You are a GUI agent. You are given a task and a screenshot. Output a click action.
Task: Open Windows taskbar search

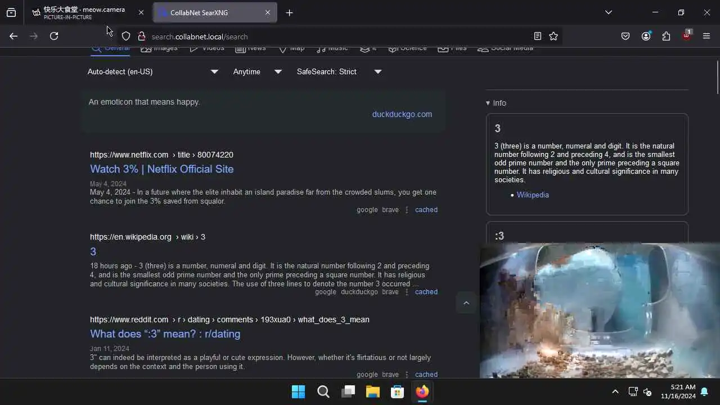(x=323, y=391)
